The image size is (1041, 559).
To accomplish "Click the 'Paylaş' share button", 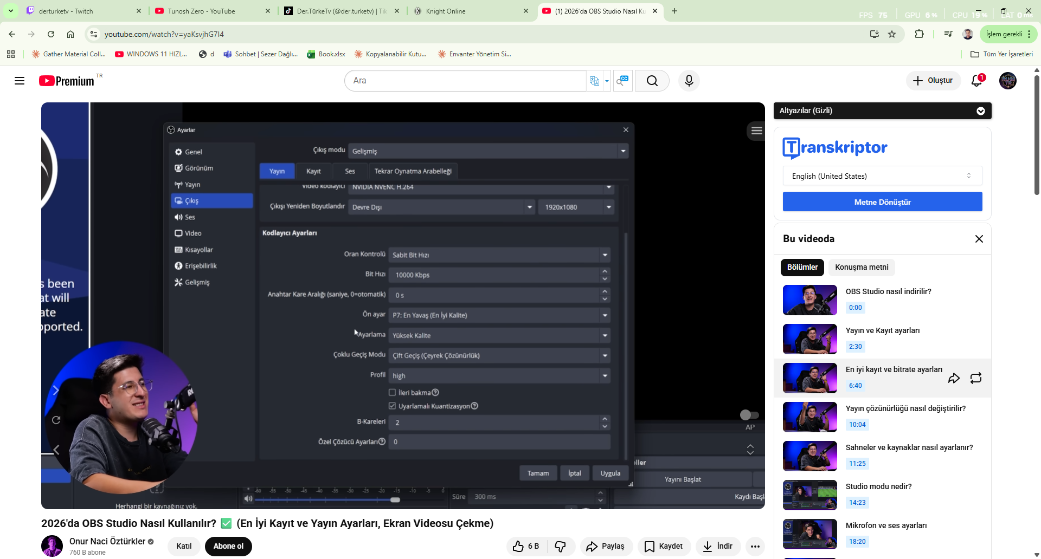I will [x=606, y=546].
